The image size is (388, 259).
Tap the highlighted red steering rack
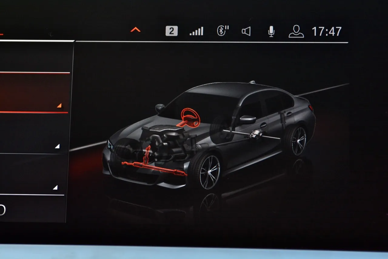point(154,168)
